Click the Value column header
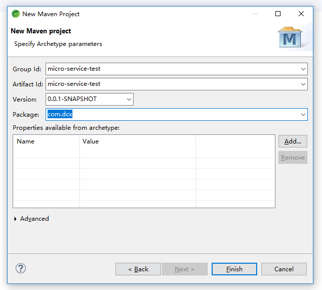 coord(138,141)
